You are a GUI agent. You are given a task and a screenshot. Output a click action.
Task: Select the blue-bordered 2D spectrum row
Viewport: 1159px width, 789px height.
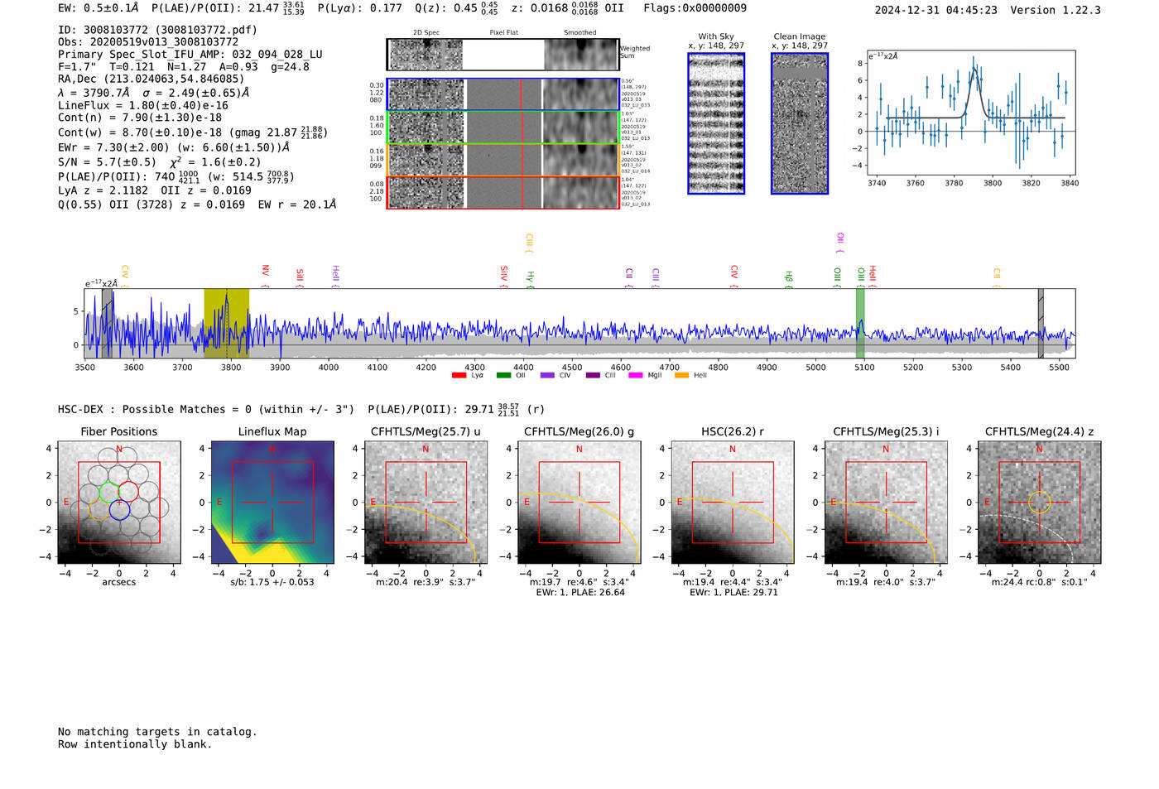click(503, 94)
